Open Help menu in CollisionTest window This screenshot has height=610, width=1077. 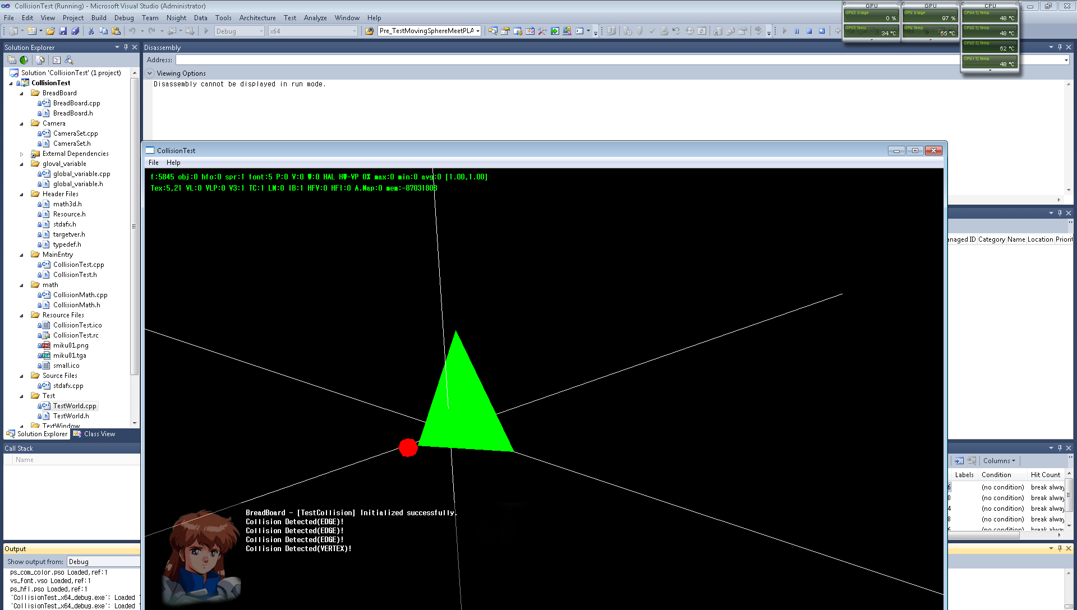173,163
